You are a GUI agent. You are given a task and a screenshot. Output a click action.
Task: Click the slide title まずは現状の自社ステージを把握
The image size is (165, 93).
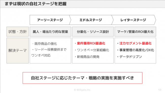[x=36, y=4]
